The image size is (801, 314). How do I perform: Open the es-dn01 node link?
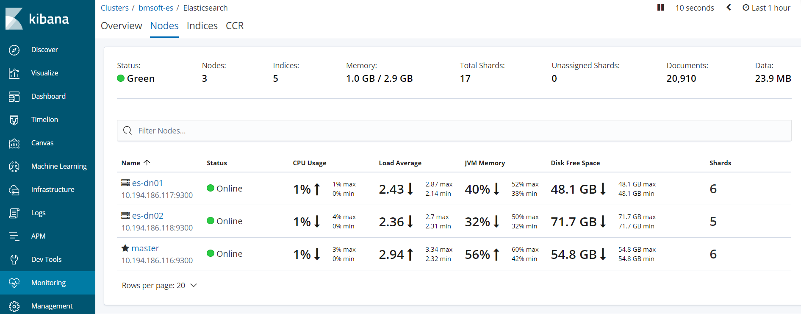coord(147,183)
